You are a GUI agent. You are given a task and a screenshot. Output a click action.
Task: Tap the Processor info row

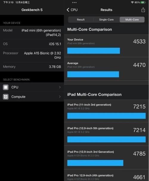(32, 55)
